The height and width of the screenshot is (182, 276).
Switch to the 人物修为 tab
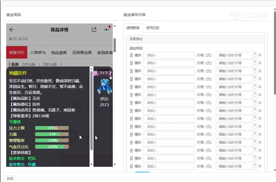[38, 53]
